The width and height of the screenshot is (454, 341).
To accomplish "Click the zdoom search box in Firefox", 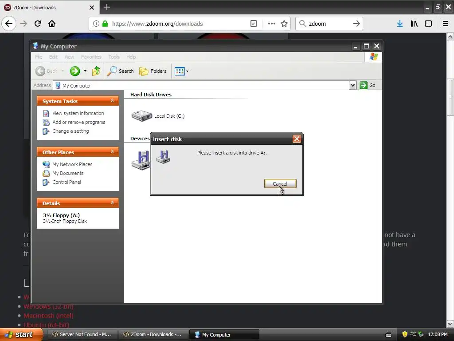I will [329, 24].
